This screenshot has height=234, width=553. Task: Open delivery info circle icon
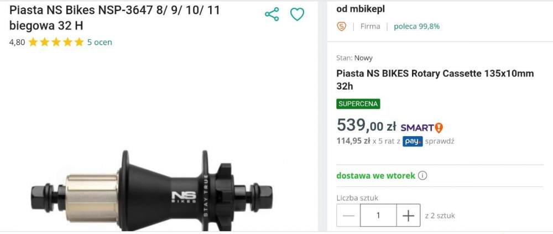coord(422,176)
